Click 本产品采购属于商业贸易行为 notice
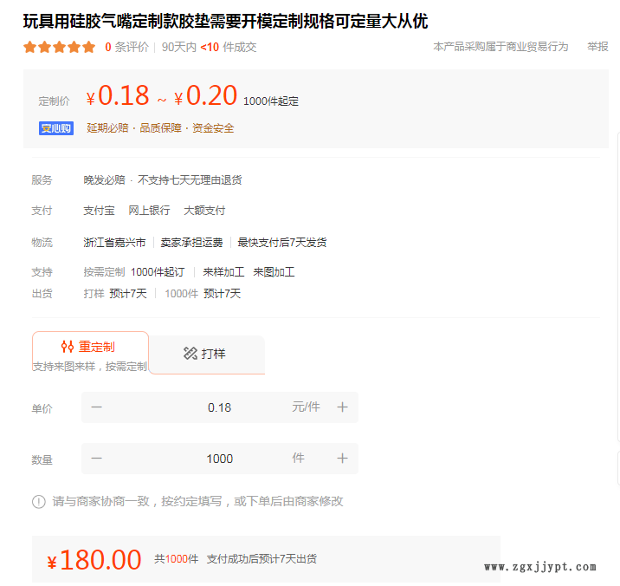 coord(501,47)
